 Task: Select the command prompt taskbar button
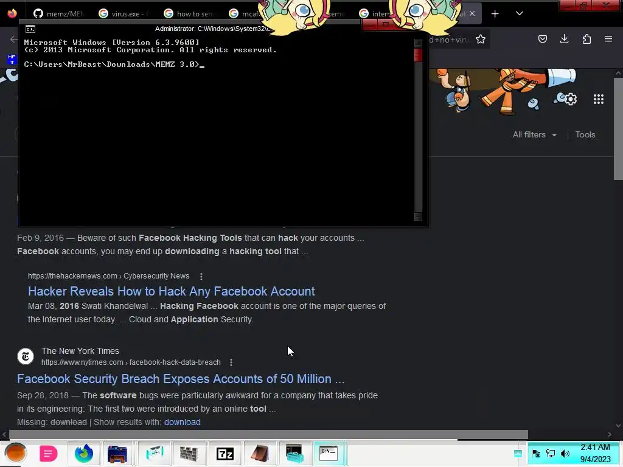[x=329, y=453]
